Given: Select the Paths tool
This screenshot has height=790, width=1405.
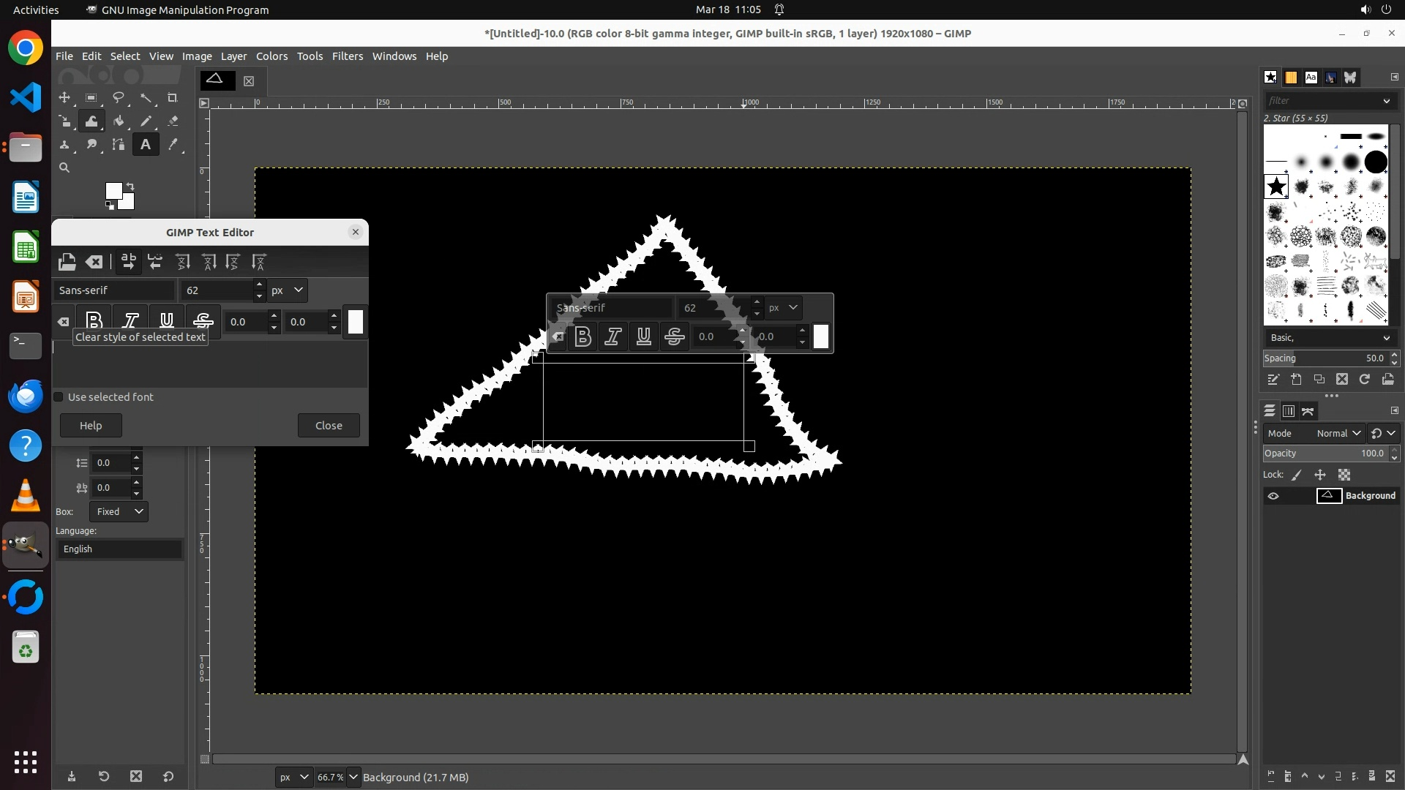Looking at the screenshot, I should tap(119, 145).
